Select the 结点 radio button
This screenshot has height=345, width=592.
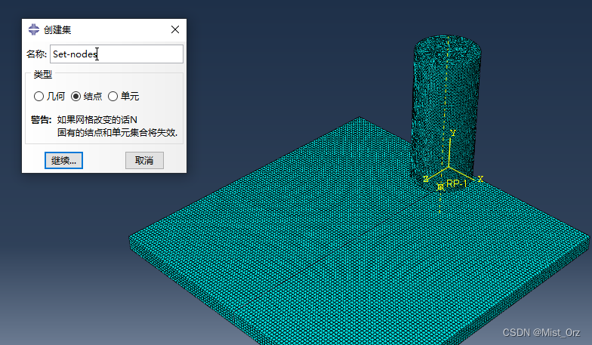pyautogui.click(x=76, y=97)
